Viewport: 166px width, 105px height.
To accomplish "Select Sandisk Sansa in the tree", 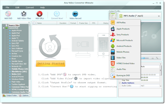I will 17,61.
